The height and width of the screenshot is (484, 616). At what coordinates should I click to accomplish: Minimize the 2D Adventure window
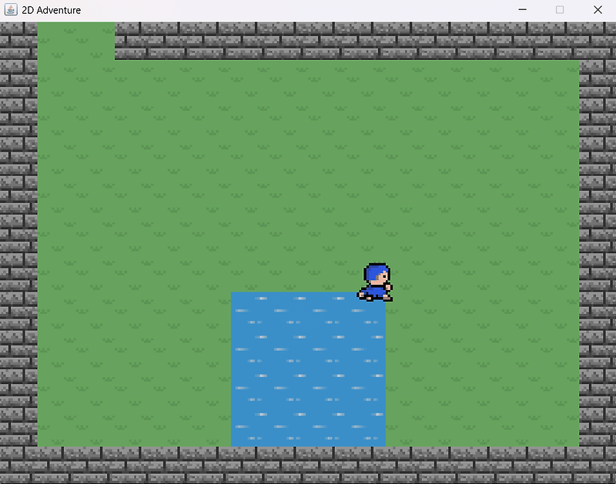[x=522, y=10]
